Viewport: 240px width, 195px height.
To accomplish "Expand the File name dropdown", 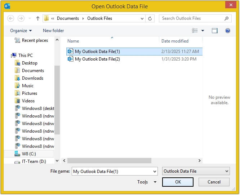I will [x=155, y=172].
